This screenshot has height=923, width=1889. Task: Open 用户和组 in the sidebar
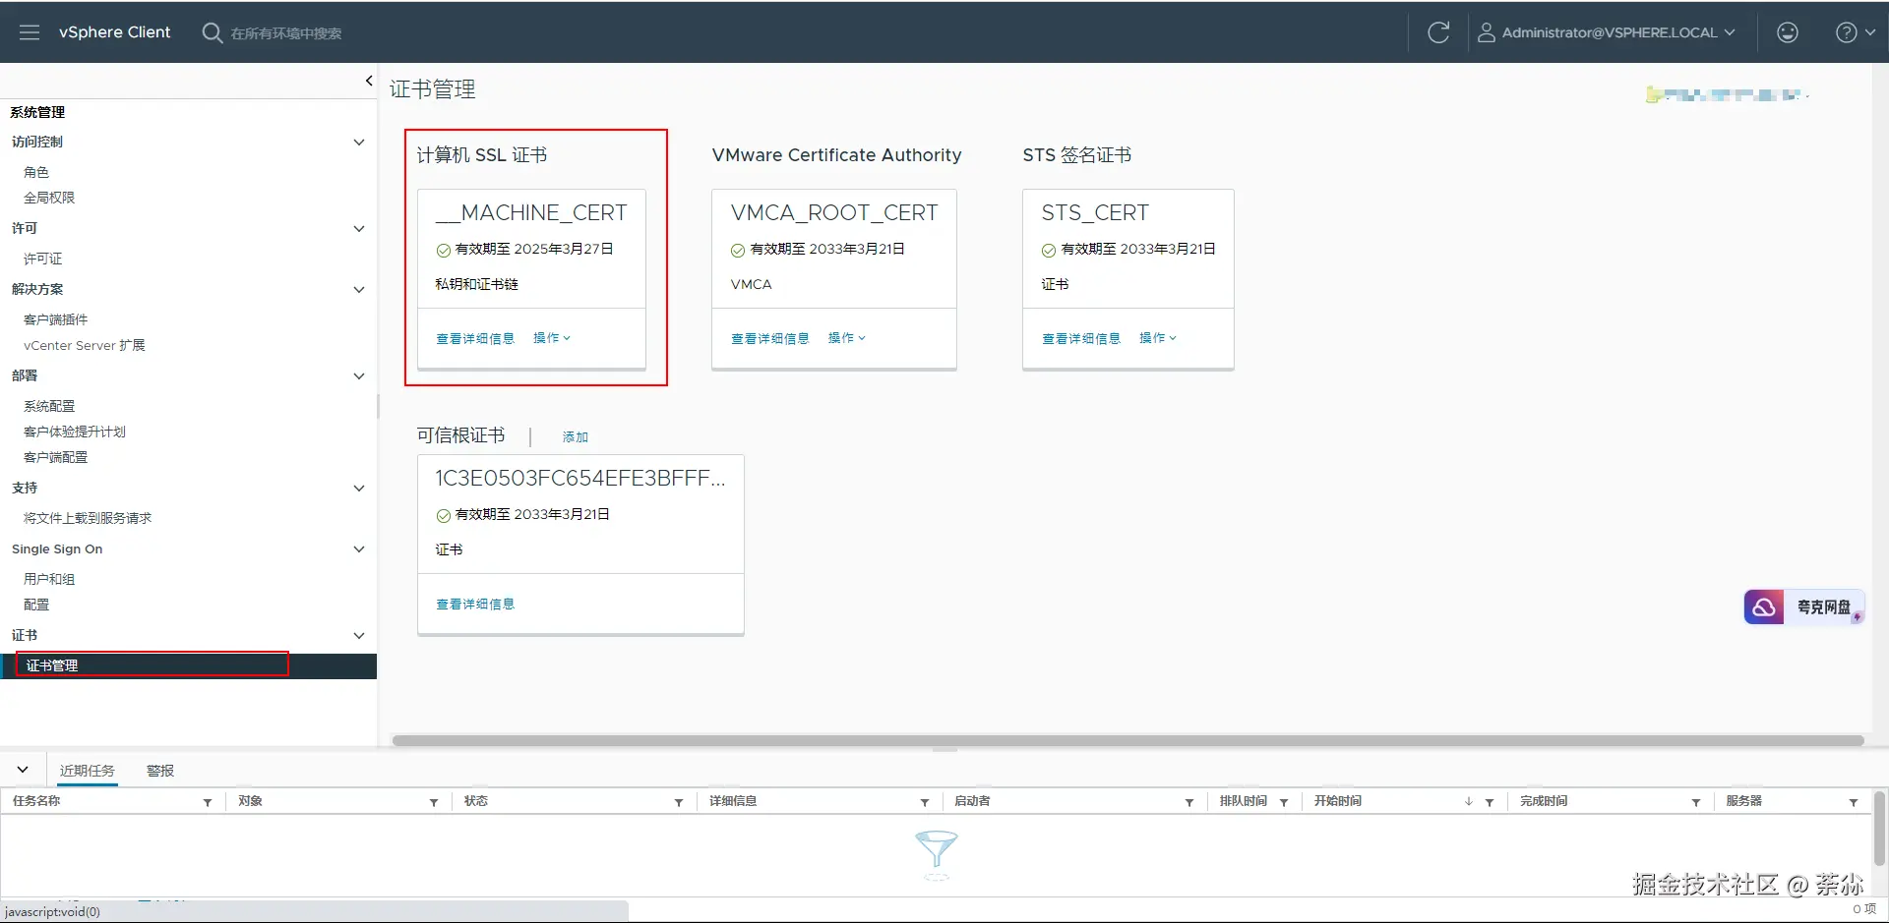tap(49, 579)
